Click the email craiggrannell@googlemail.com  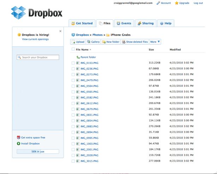(133, 3)
